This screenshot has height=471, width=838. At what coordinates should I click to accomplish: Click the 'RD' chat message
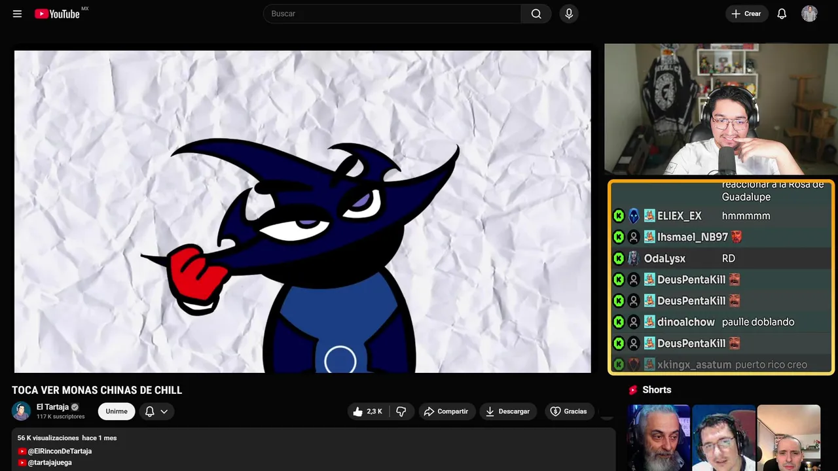pyautogui.click(x=729, y=258)
